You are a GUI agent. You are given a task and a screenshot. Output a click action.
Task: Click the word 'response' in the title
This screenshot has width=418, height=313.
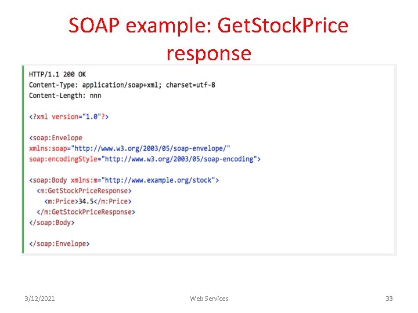click(x=209, y=54)
